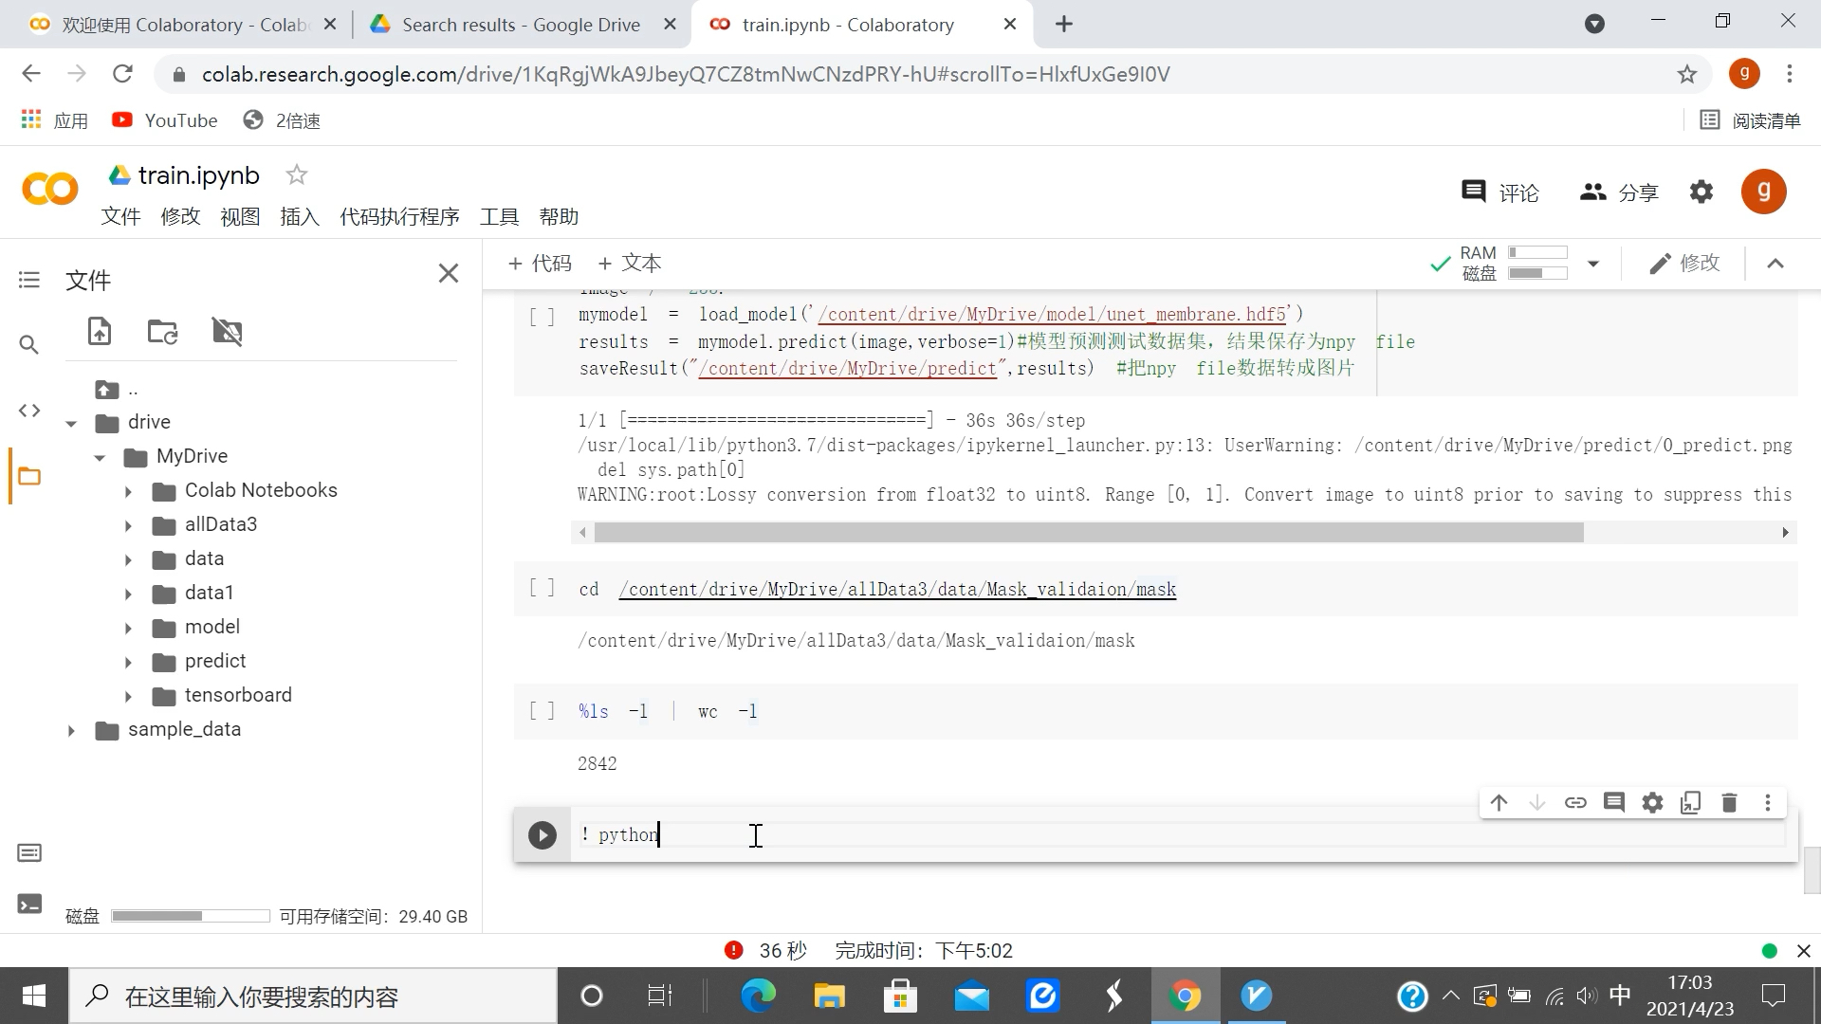Click the 分享 (Share) button
The height and width of the screenshot is (1024, 1821).
(1619, 192)
